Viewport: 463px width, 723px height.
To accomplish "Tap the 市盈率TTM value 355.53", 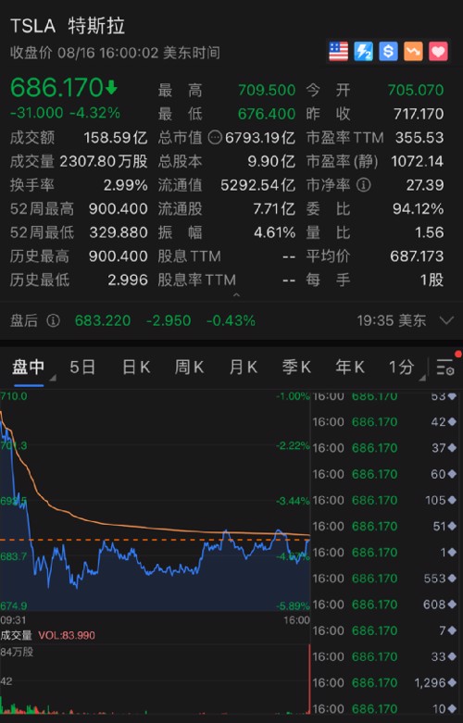I will (x=419, y=137).
